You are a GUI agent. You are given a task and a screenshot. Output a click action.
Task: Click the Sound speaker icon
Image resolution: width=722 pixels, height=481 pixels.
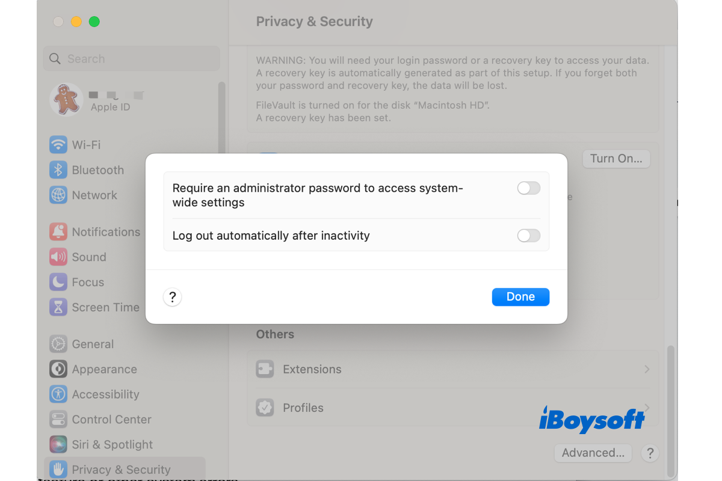pos(58,257)
